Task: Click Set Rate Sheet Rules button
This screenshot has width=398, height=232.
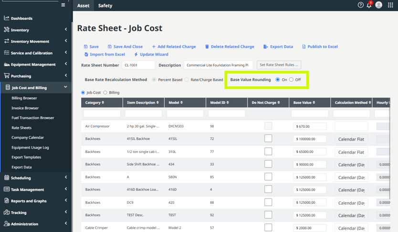Action: [x=279, y=65]
